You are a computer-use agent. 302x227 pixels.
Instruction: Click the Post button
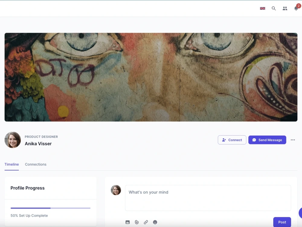click(x=282, y=222)
